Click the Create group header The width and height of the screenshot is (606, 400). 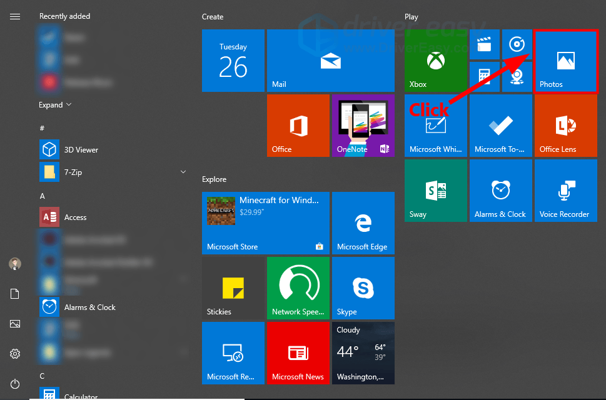point(213,17)
